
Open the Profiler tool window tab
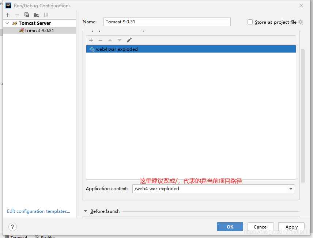coord(45,237)
